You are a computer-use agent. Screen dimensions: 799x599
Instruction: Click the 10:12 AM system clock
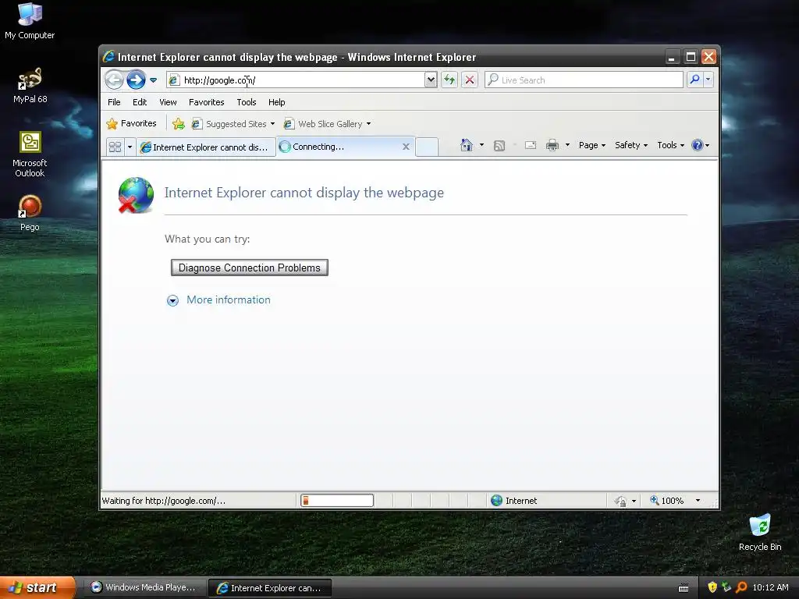click(770, 587)
